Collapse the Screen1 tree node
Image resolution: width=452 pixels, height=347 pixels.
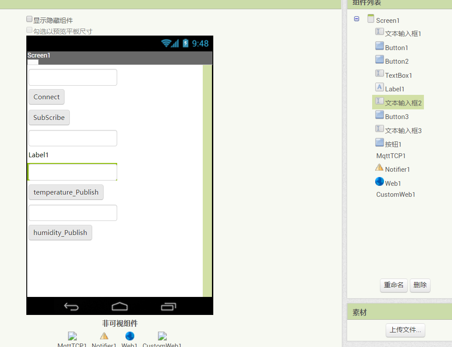point(357,19)
